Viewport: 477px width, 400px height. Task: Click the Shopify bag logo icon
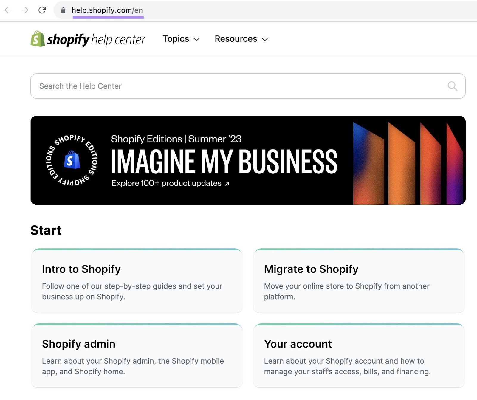click(x=37, y=39)
